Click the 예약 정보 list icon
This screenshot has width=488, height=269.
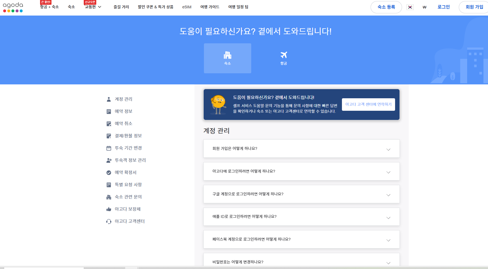(x=109, y=112)
